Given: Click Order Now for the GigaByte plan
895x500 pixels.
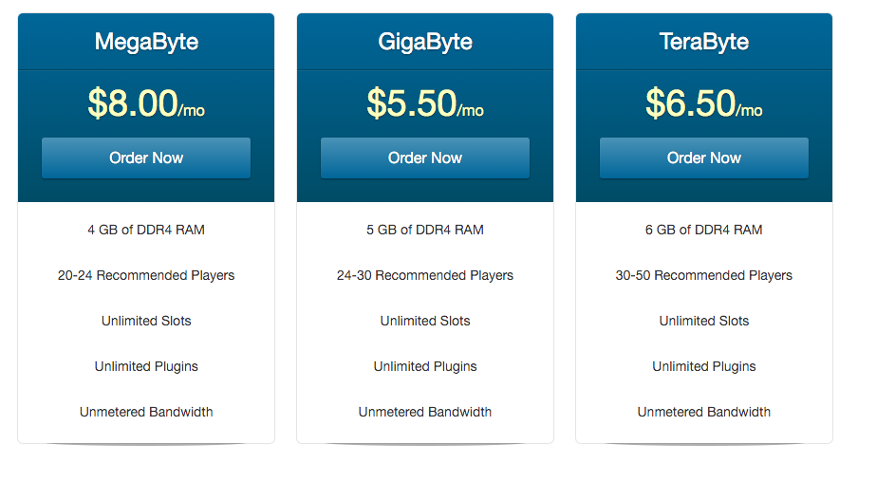Looking at the screenshot, I should pyautogui.click(x=425, y=158).
